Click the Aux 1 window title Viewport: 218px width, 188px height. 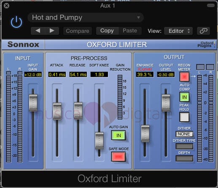pos(108,5)
